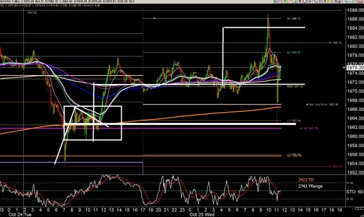The width and height of the screenshot is (364, 217).
Task: Click the red down-arrow toolbar icon
Action: 325,1
